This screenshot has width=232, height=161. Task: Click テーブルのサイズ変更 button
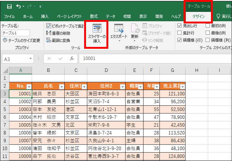click(x=22, y=40)
